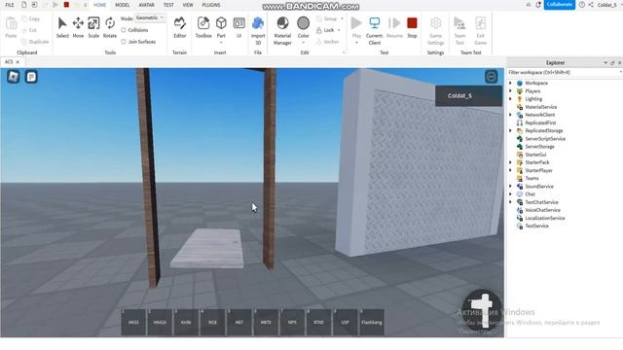Open the Terrain Editor
This screenshot has width=623, height=350.
(x=179, y=27)
